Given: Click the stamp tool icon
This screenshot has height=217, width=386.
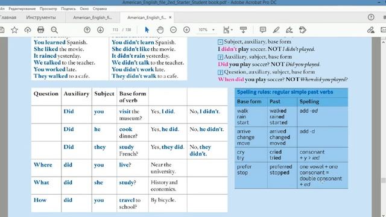Looking at the screenshot, I should tap(303, 30).
